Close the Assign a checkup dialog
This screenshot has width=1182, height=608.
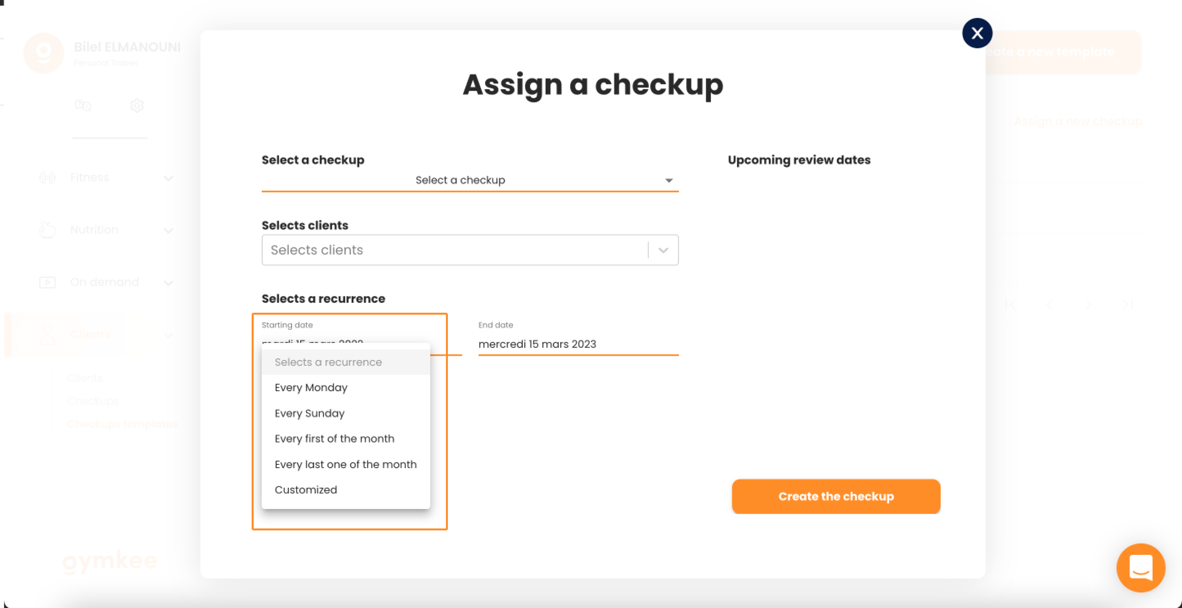(977, 33)
